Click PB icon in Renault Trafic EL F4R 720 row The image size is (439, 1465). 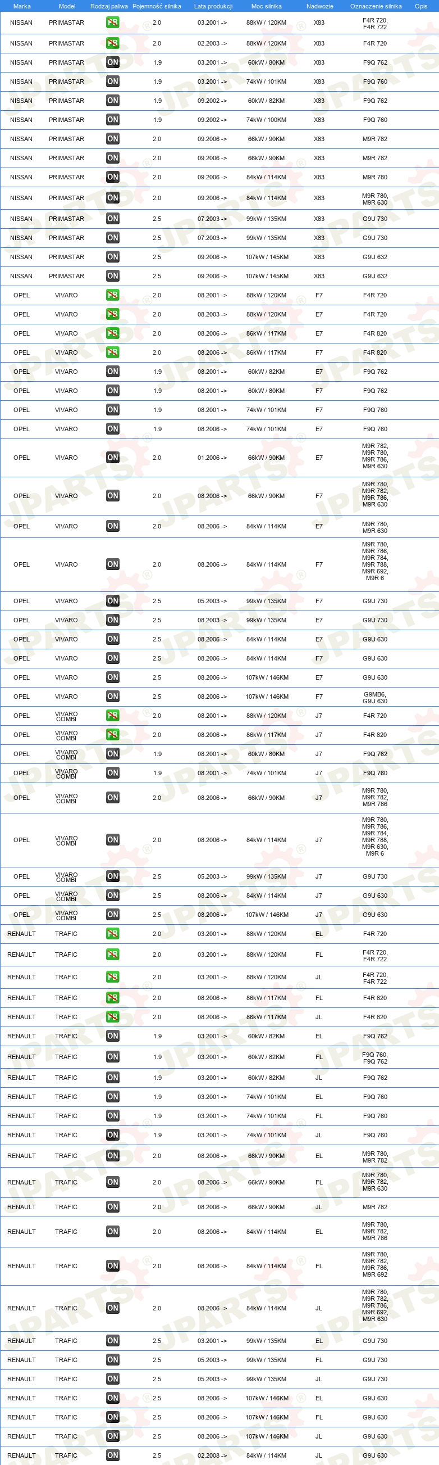(x=112, y=934)
